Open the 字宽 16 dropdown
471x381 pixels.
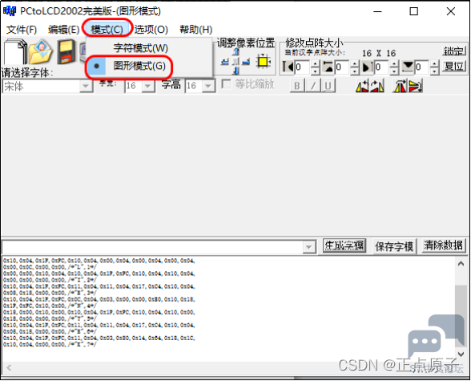[x=147, y=87]
